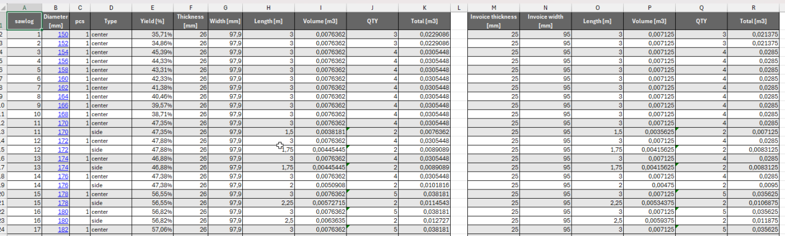The image size is (785, 236).
Task: Click the Invoice thickness [mm] header cell
Action: (494, 21)
